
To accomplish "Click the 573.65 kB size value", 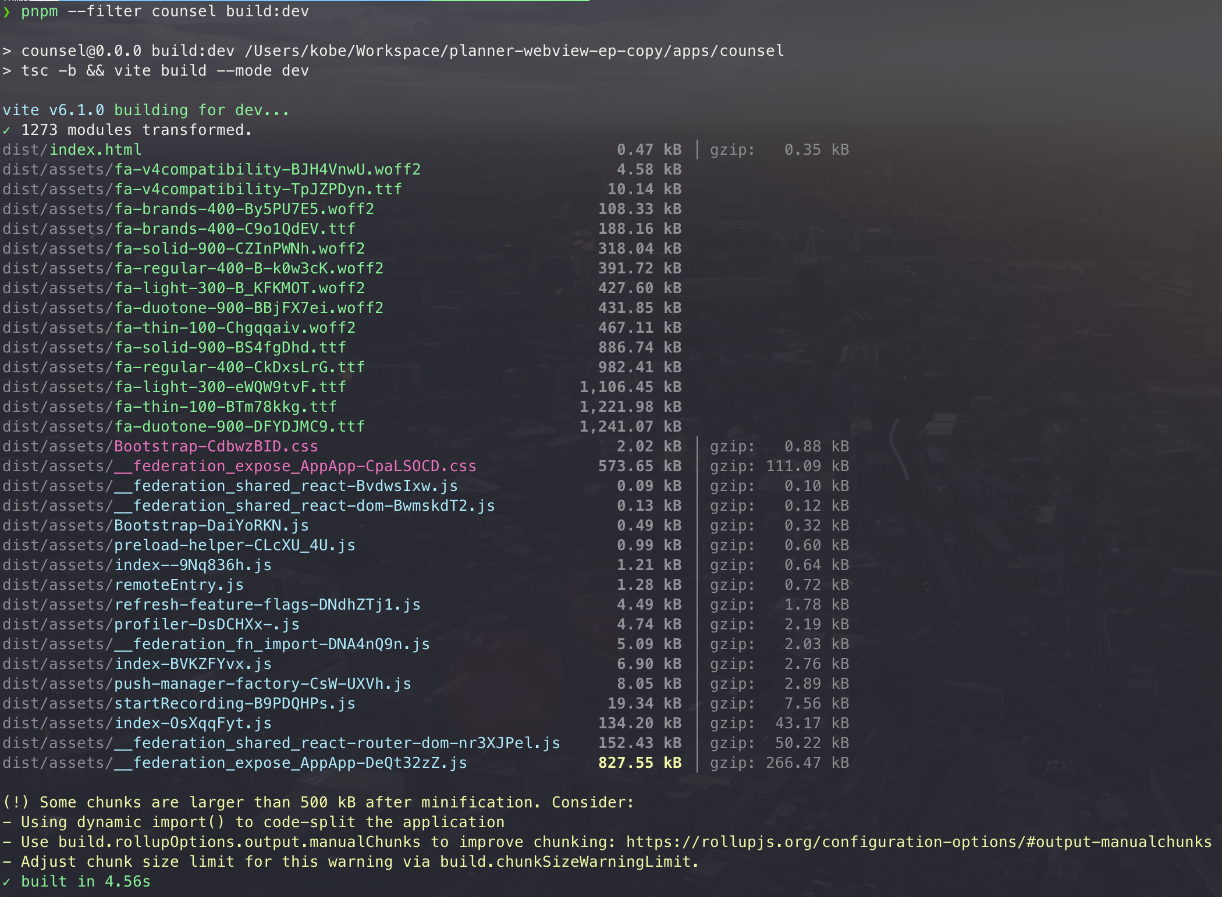I will click(640, 467).
